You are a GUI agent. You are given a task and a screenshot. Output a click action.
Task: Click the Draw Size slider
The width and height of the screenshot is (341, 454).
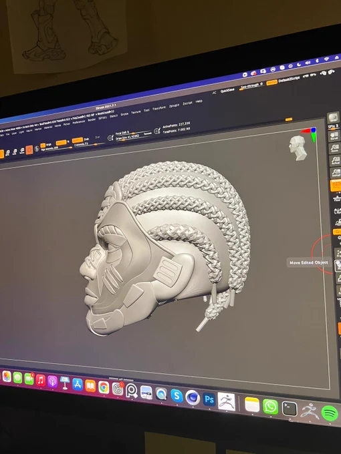[x=134, y=138]
